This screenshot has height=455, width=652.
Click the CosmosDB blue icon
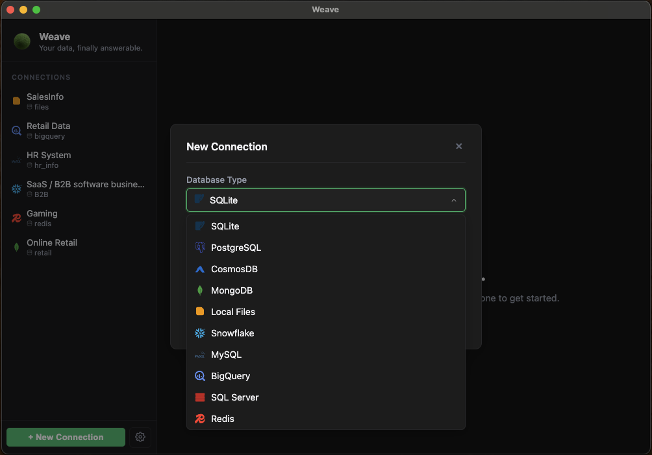[200, 269]
